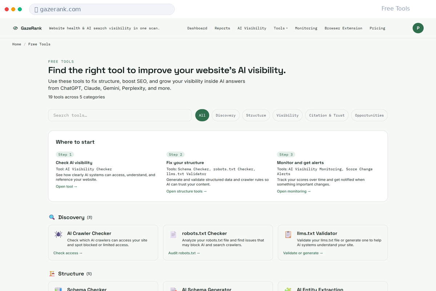Image resolution: width=436 pixels, height=291 pixels.
Task: Open AI Visibility nav item
Action: click(x=252, y=28)
